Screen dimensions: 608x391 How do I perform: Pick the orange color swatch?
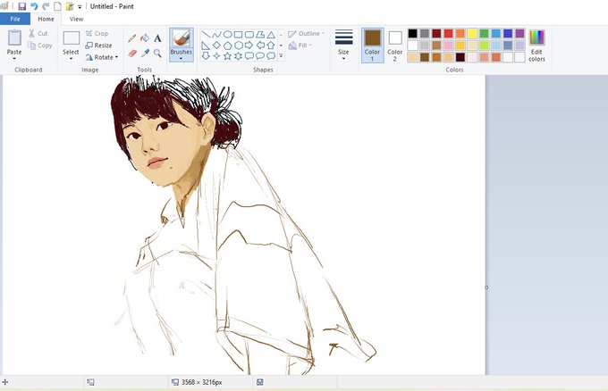pos(460,34)
